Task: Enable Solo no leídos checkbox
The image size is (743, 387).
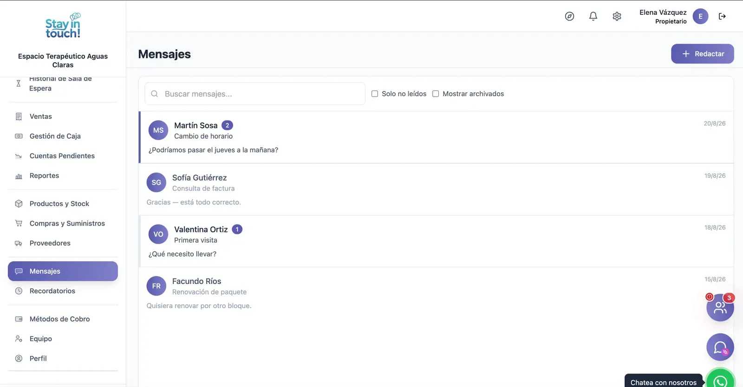Action: tap(375, 94)
